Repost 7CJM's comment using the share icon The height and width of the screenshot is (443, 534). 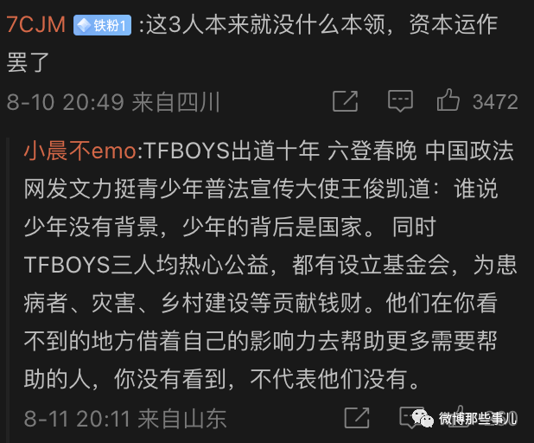345,102
